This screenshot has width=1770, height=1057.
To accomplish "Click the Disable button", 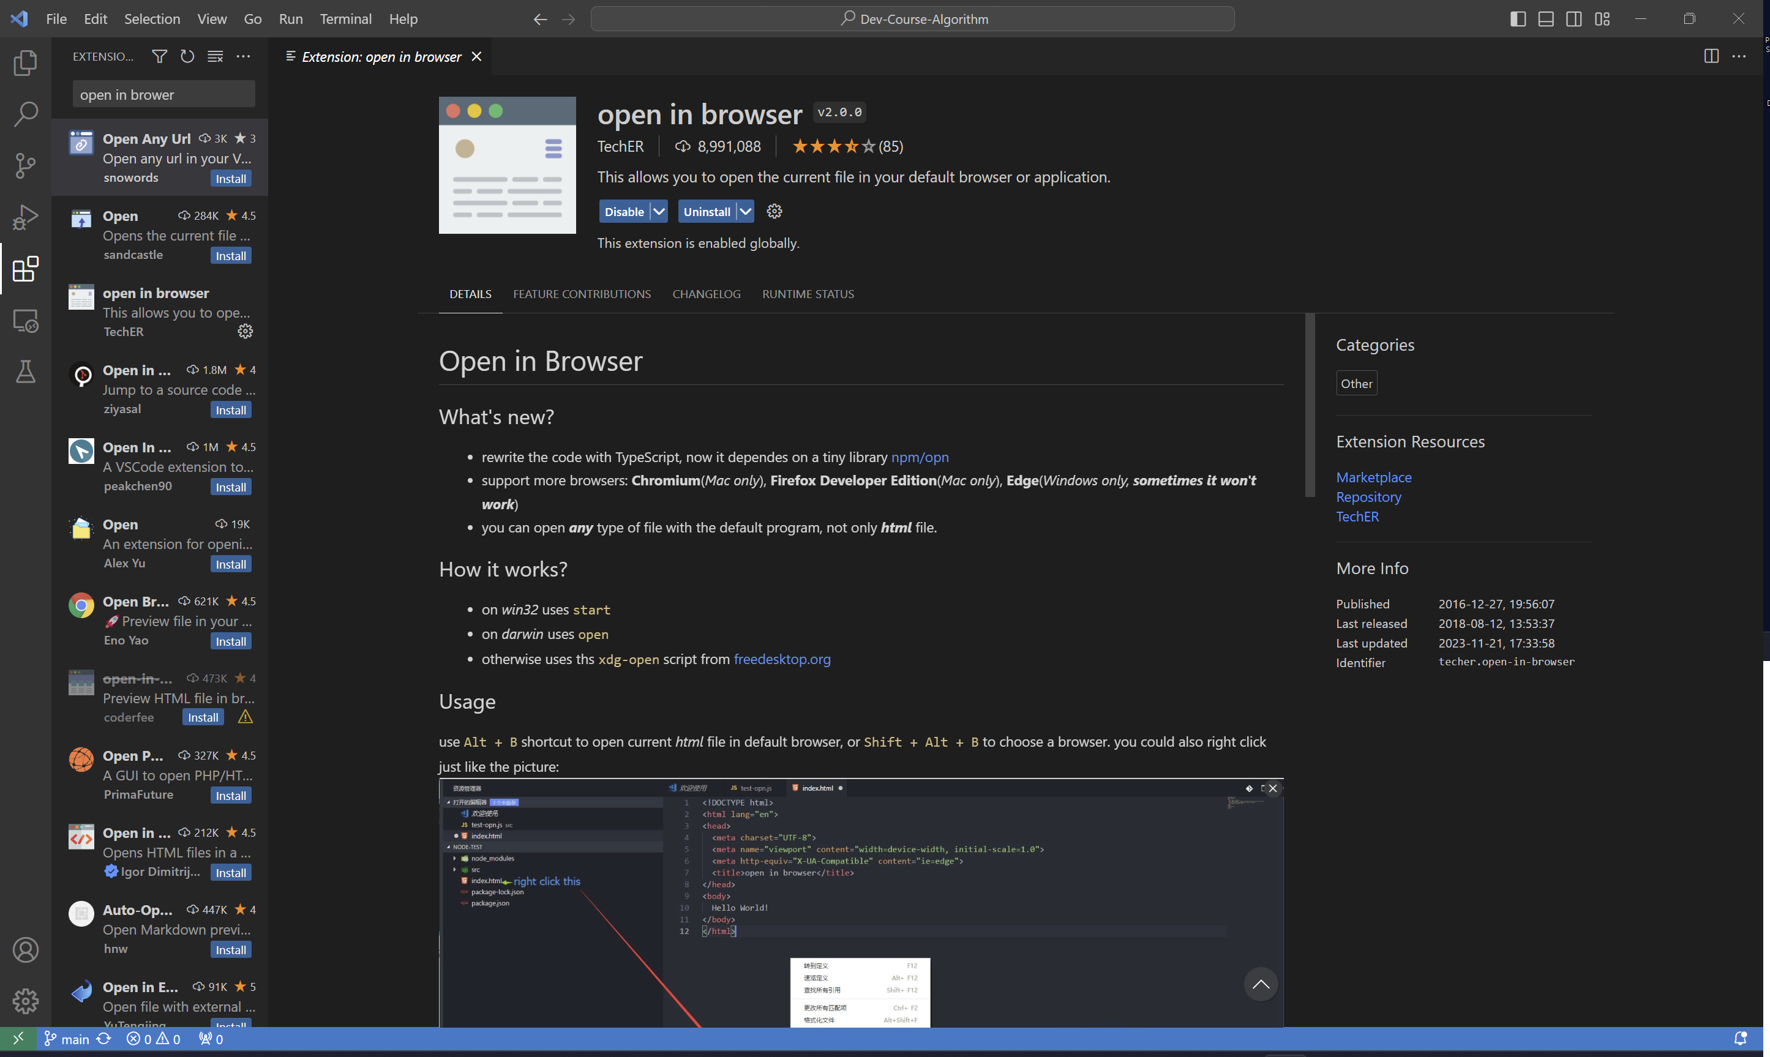I will 624,212.
